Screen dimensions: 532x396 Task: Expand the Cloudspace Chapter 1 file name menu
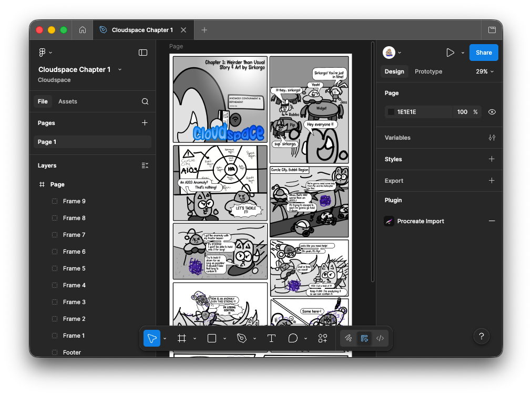[120, 69]
